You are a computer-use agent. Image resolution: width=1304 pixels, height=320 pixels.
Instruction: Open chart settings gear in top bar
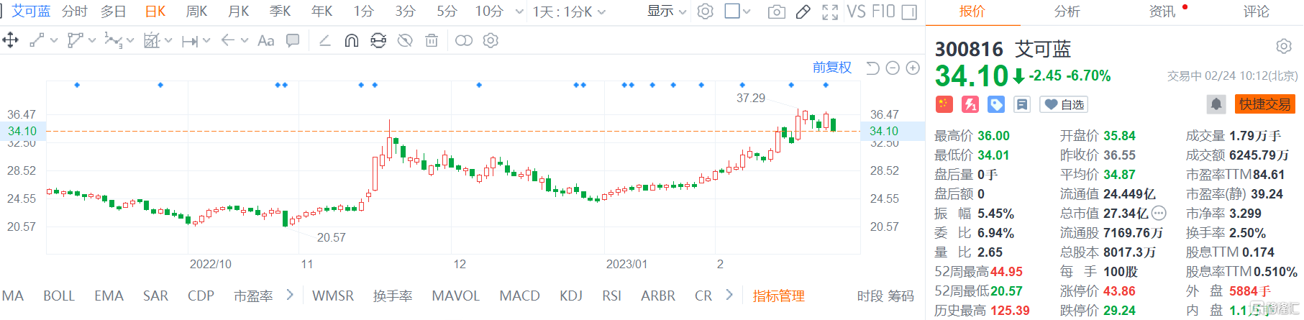click(706, 12)
